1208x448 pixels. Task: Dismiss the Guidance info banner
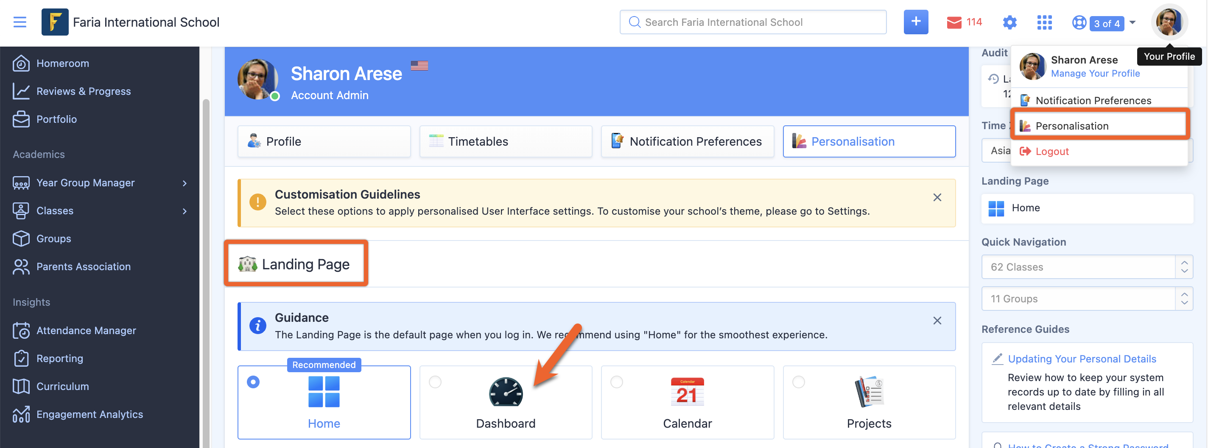click(937, 321)
